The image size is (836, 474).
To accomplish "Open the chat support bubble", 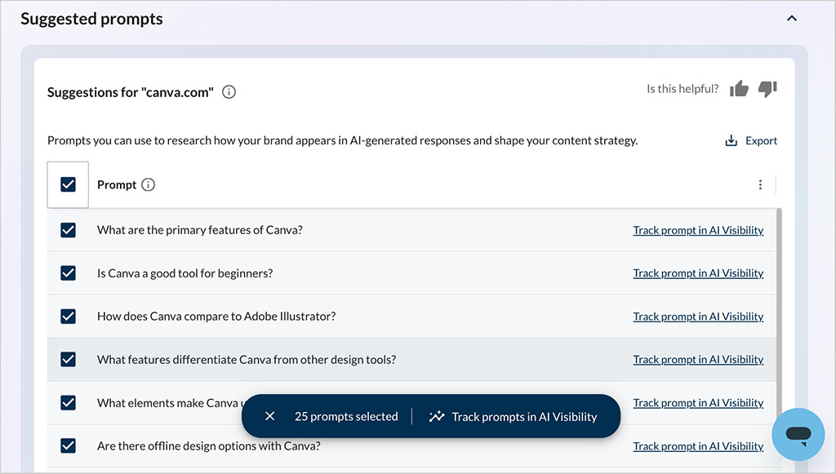I will point(798,434).
